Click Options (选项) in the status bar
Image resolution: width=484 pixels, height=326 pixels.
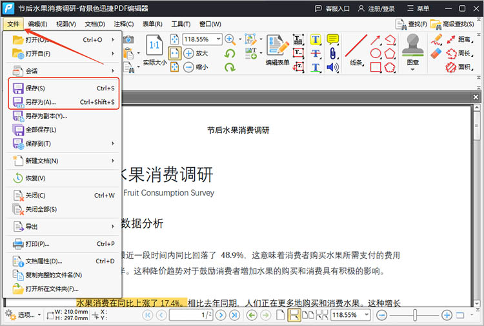[x=23, y=315]
